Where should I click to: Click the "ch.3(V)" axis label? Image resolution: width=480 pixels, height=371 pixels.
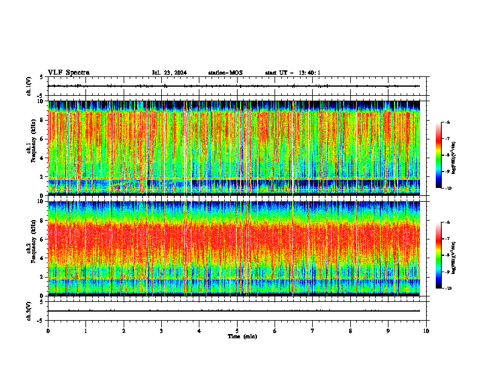pyautogui.click(x=29, y=311)
